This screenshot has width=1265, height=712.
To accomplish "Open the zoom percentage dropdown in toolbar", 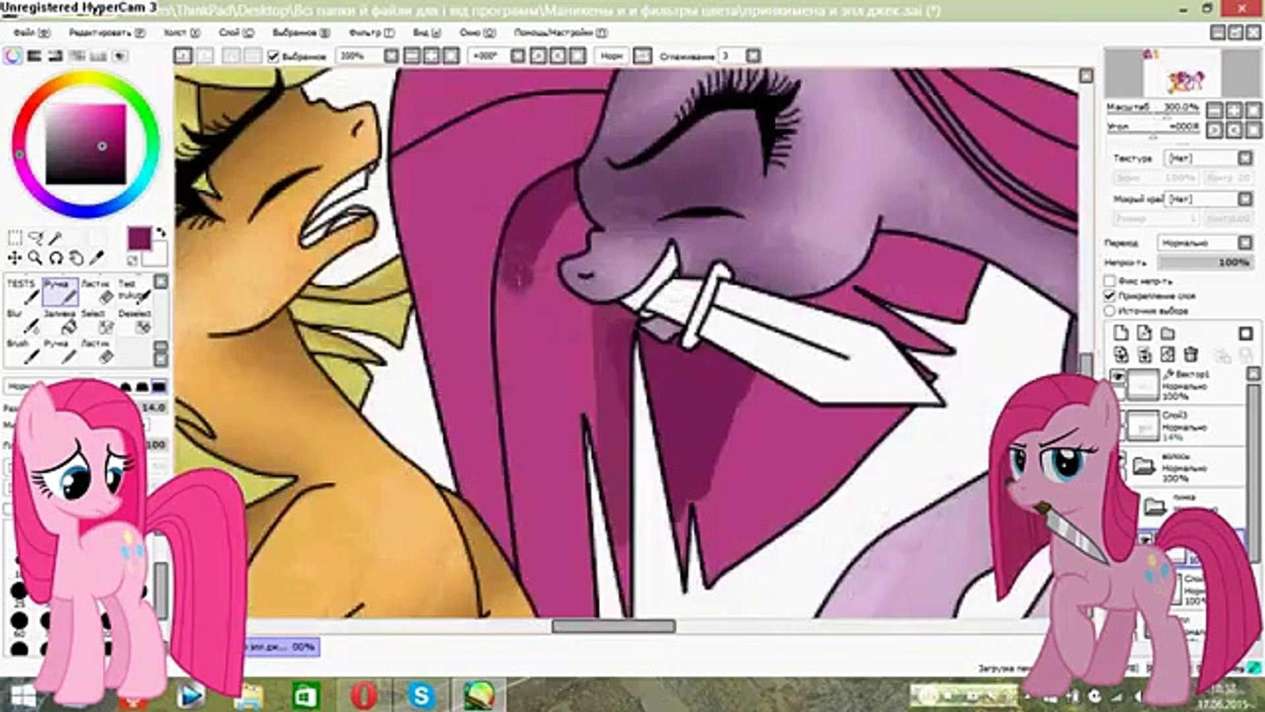I will point(391,57).
